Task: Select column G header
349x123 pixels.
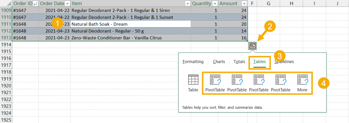Action: click(x=269, y=3)
